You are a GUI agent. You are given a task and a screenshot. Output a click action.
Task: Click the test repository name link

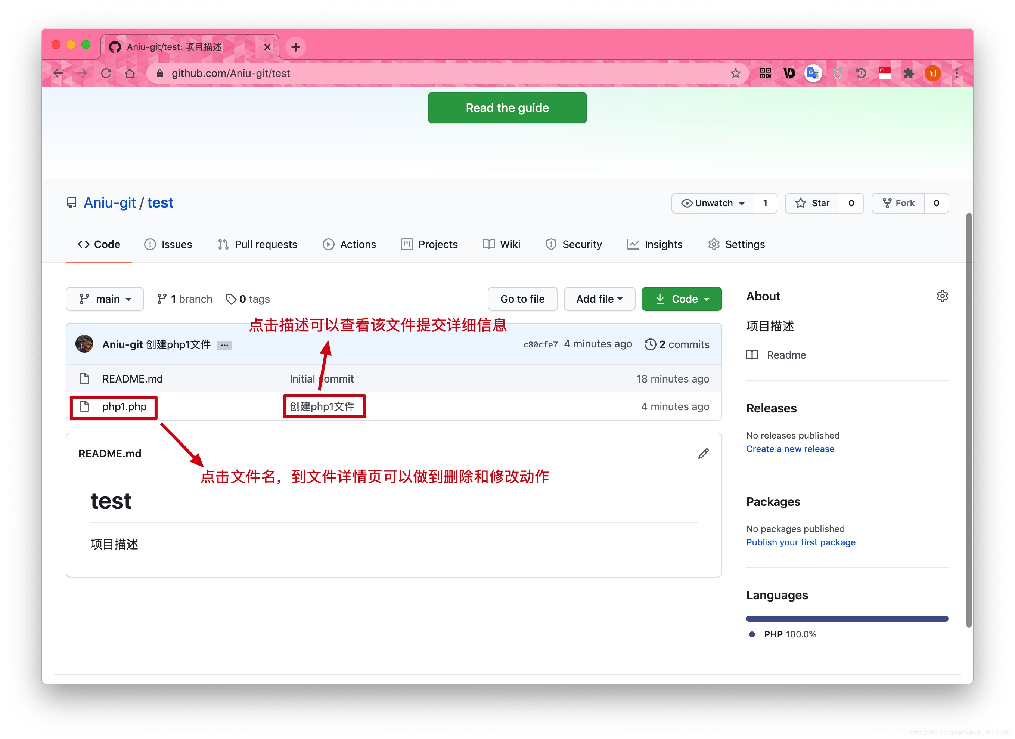point(160,203)
